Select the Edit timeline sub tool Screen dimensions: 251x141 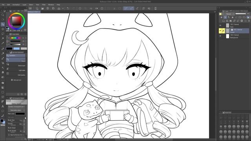tap(16, 74)
